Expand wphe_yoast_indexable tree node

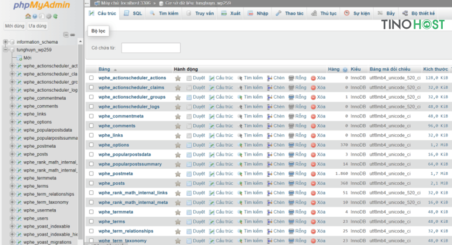tap(12, 226)
